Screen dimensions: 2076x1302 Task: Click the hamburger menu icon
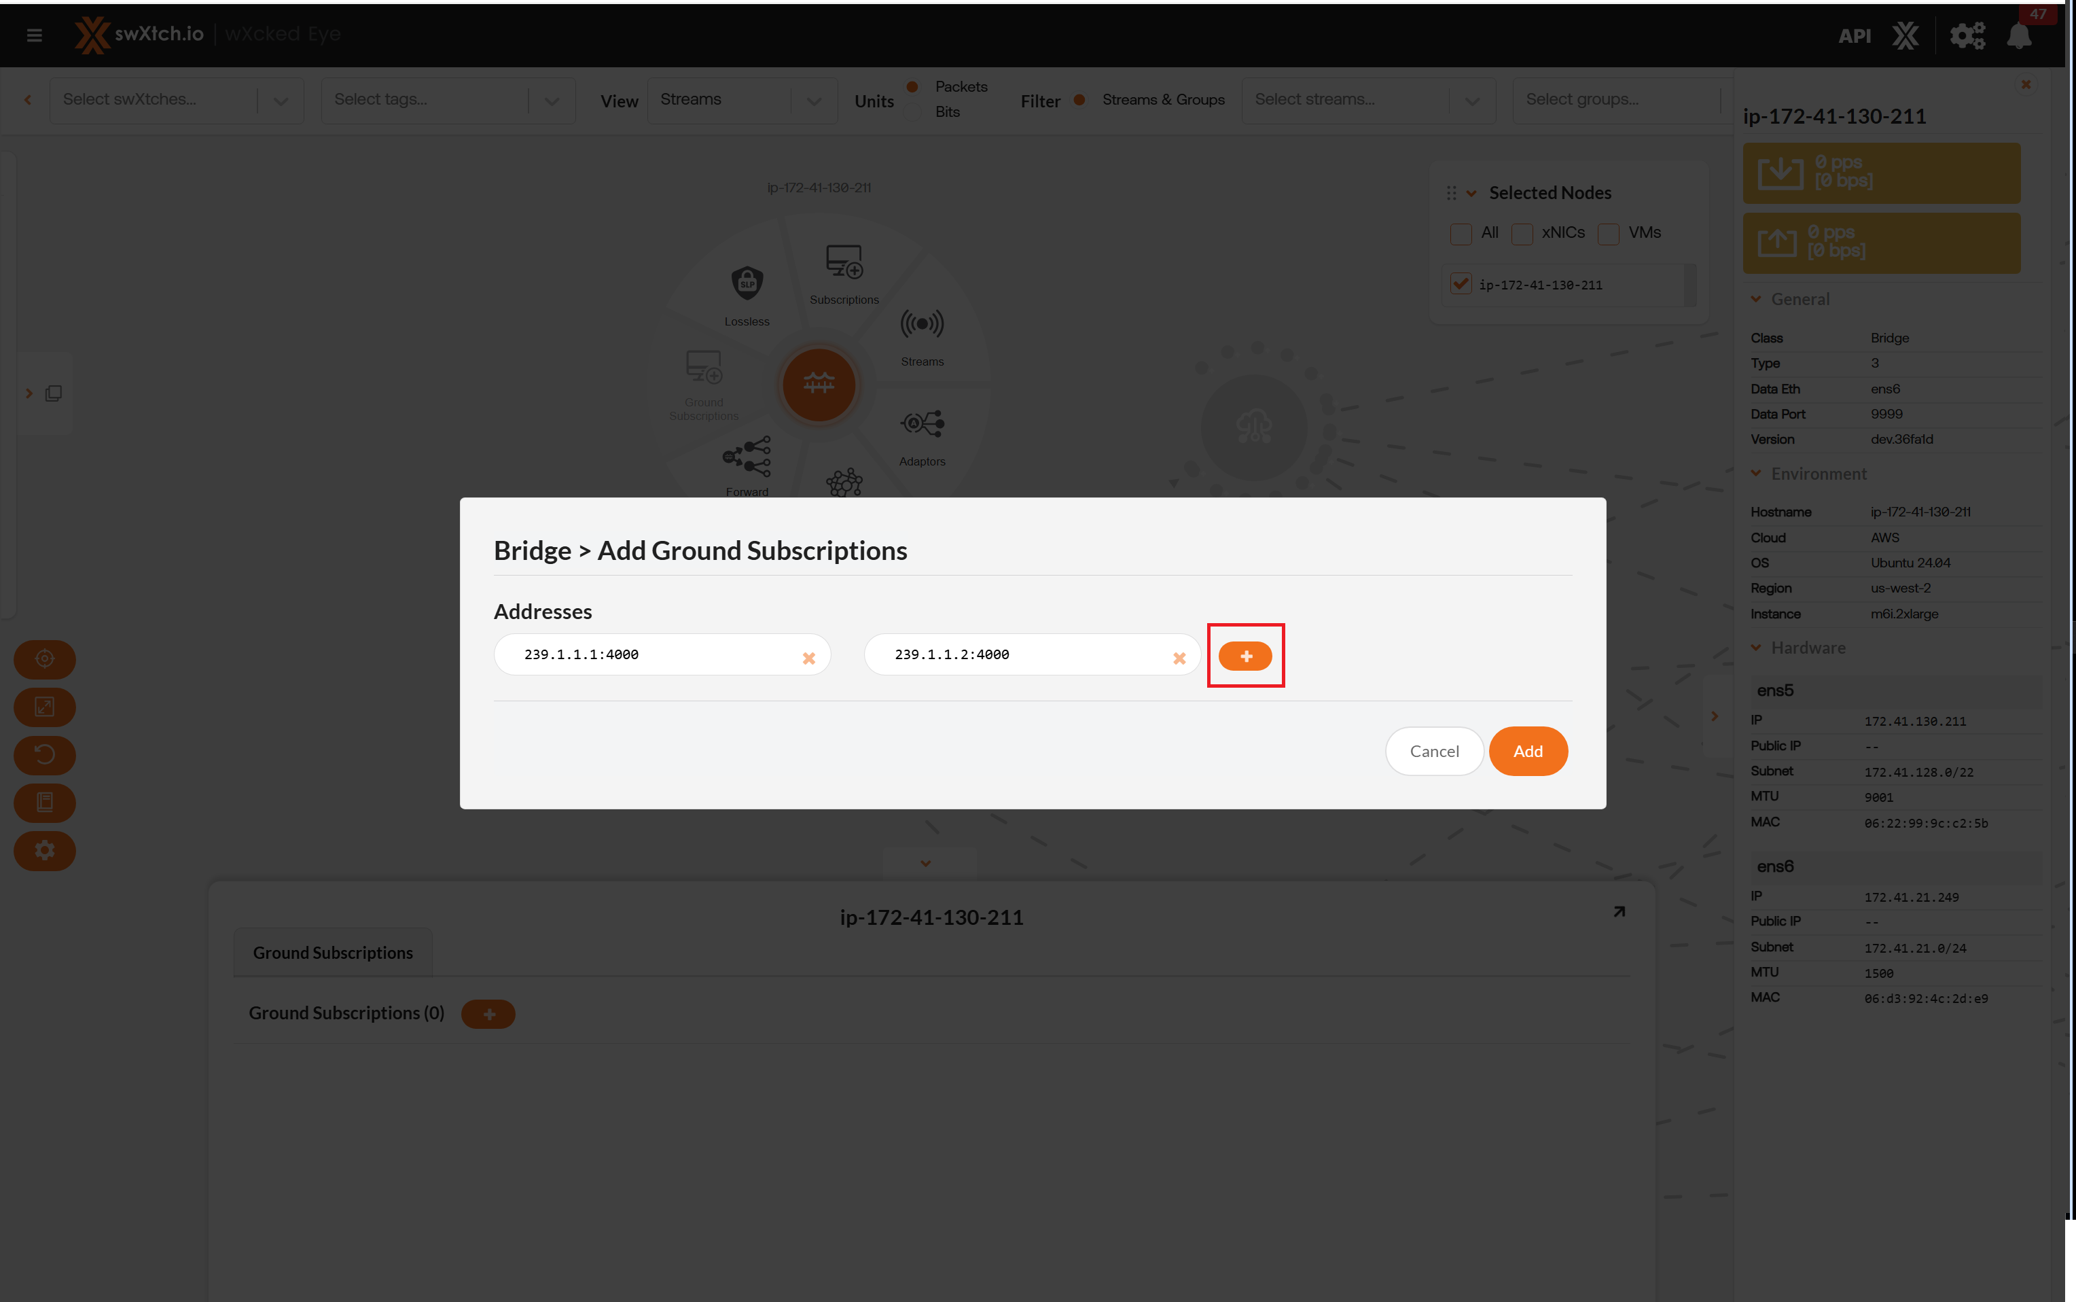35,35
